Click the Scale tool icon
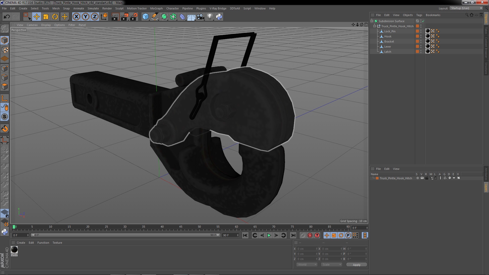 coord(46,17)
